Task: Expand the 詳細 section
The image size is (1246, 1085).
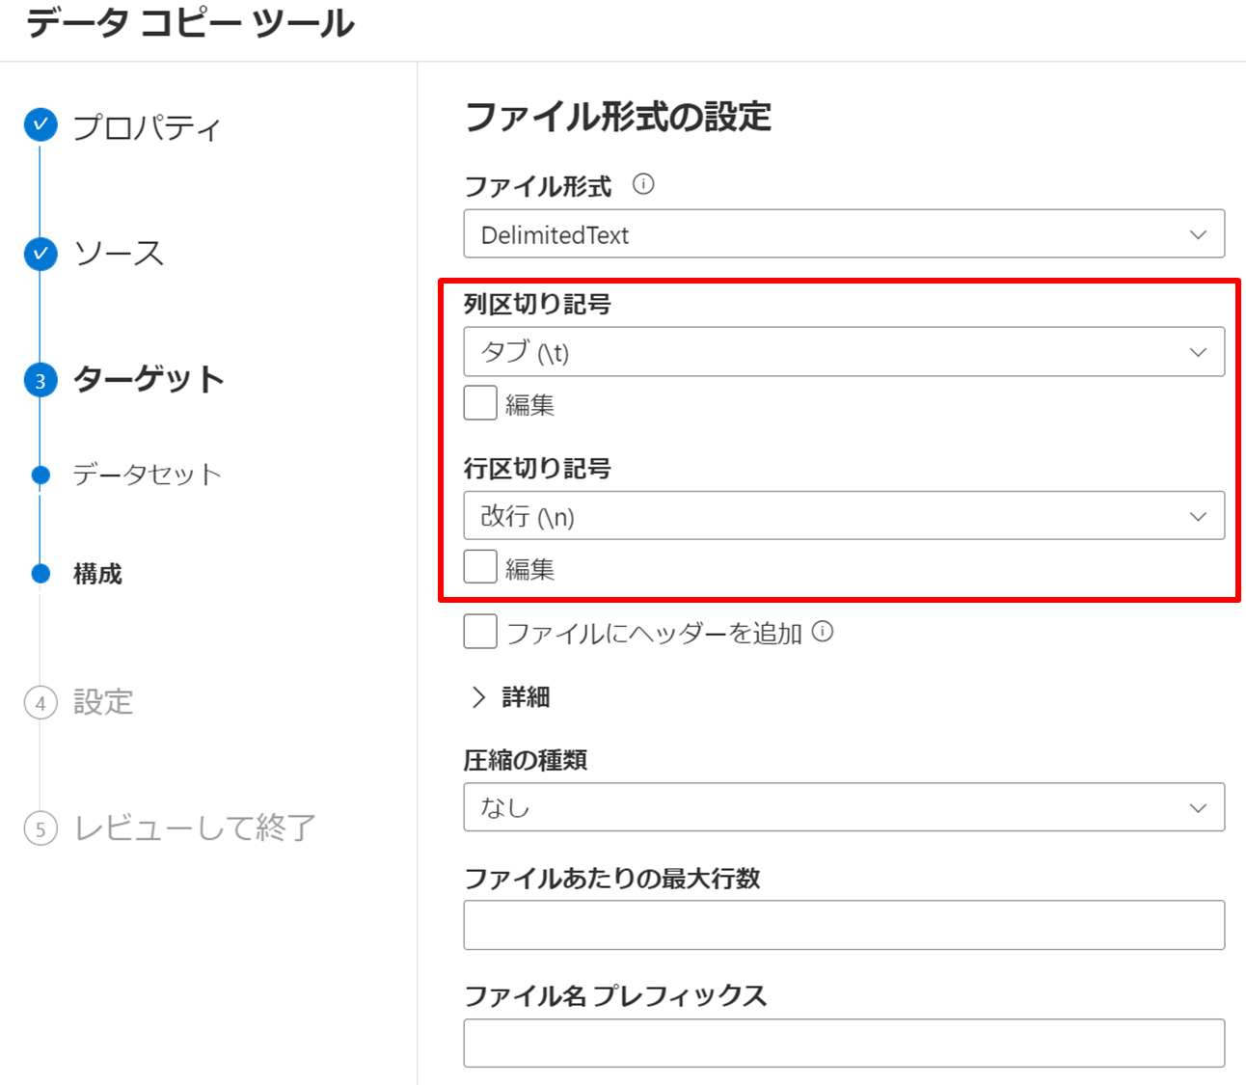Action: pos(509,697)
